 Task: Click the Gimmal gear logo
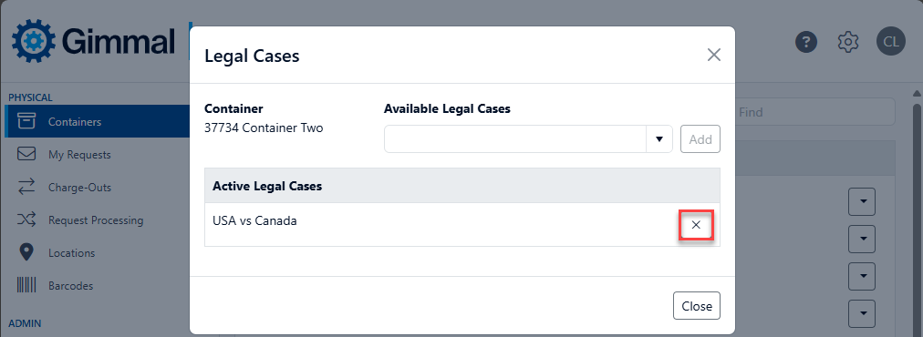tap(34, 41)
